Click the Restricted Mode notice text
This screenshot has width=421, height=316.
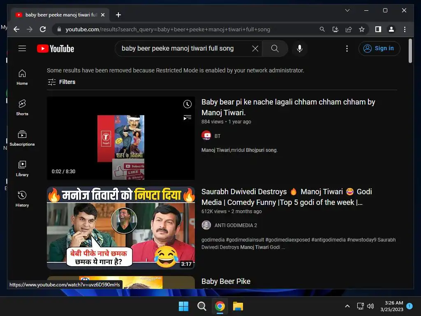point(175,70)
